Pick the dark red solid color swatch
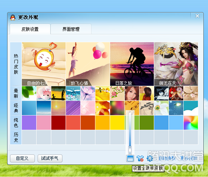 click(x=58, y=122)
